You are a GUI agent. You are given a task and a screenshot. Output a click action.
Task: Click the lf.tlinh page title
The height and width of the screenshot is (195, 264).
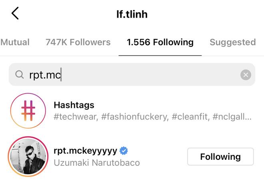click(132, 14)
